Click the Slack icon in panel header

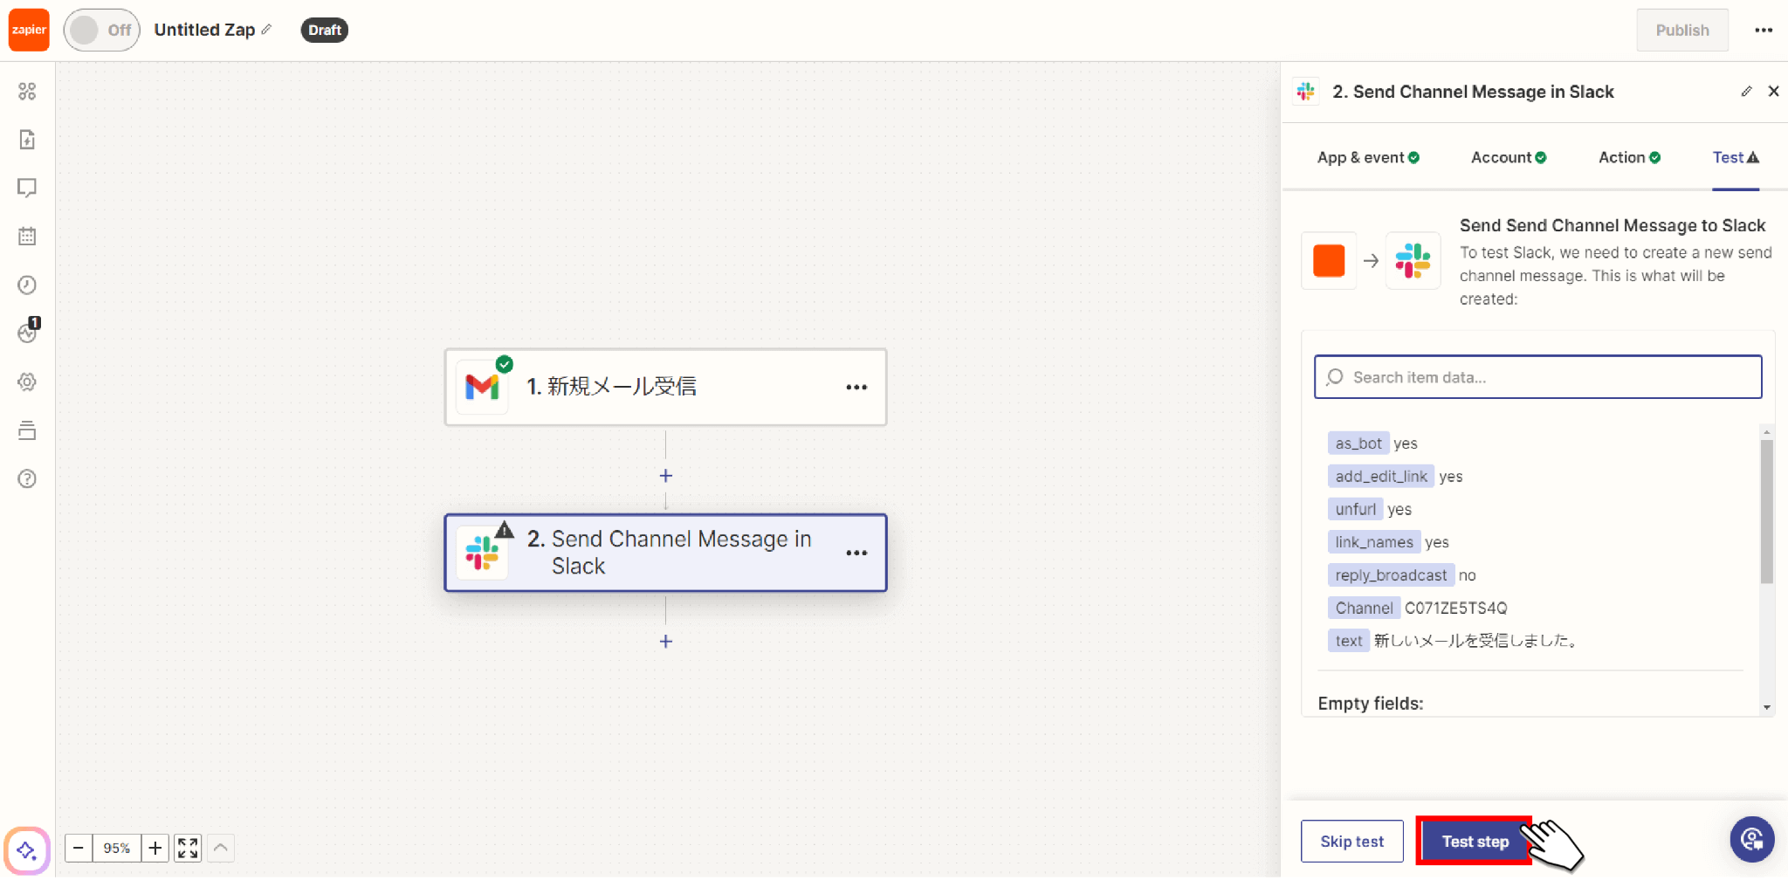tap(1306, 92)
